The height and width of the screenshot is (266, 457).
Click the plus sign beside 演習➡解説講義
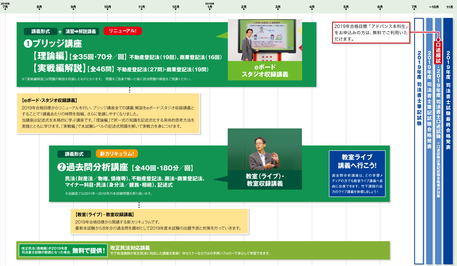point(60,31)
